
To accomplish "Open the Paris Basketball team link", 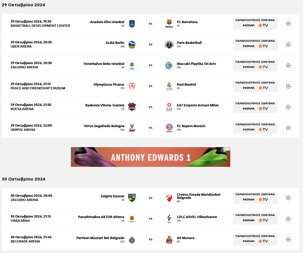I will tap(189, 43).
